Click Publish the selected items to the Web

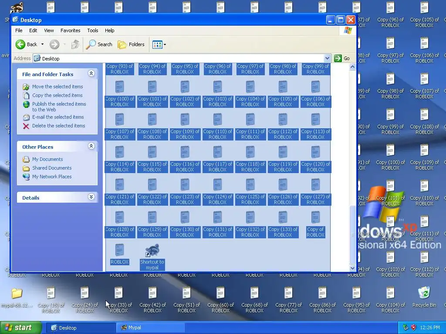(59, 107)
